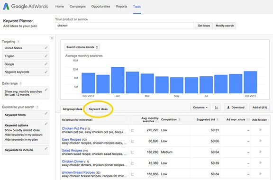Toggle chart view icon button
The height and width of the screenshot is (180, 273).
tap(217, 108)
